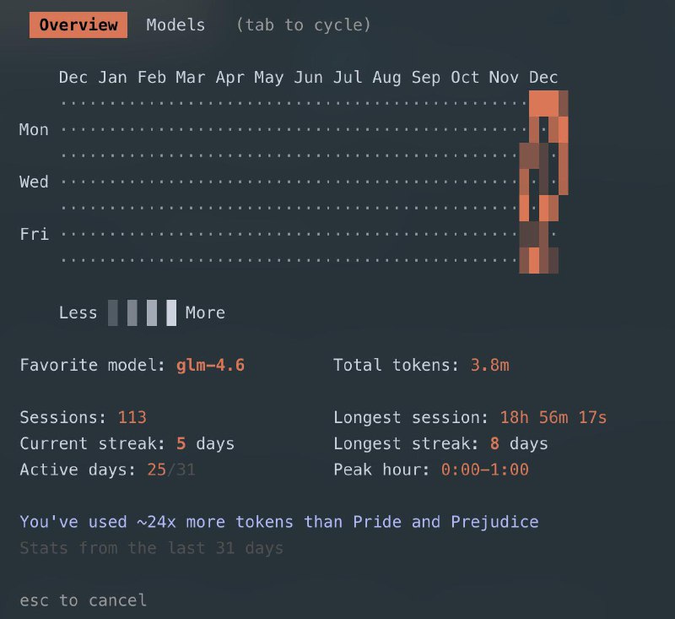The width and height of the screenshot is (675, 619).
Task: Switch to the Models tab
Action: [x=175, y=24]
